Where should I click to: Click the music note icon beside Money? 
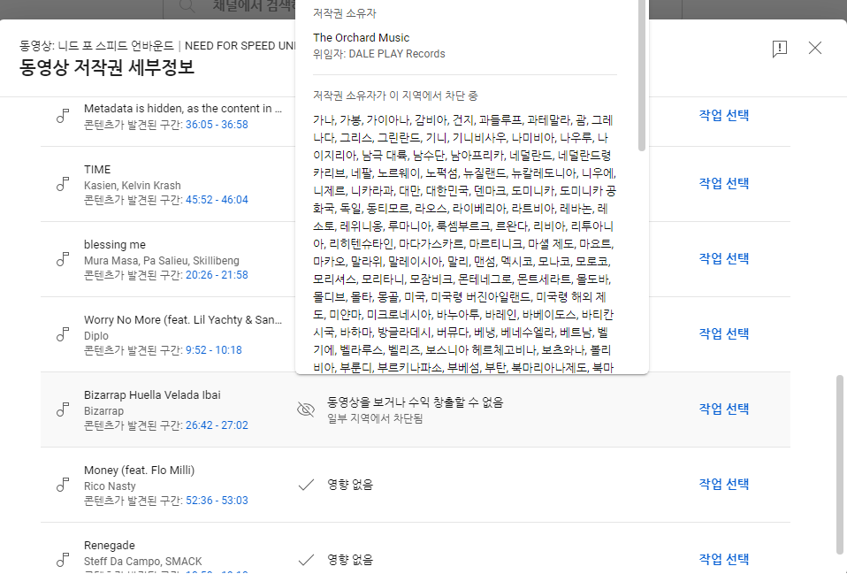[63, 485]
